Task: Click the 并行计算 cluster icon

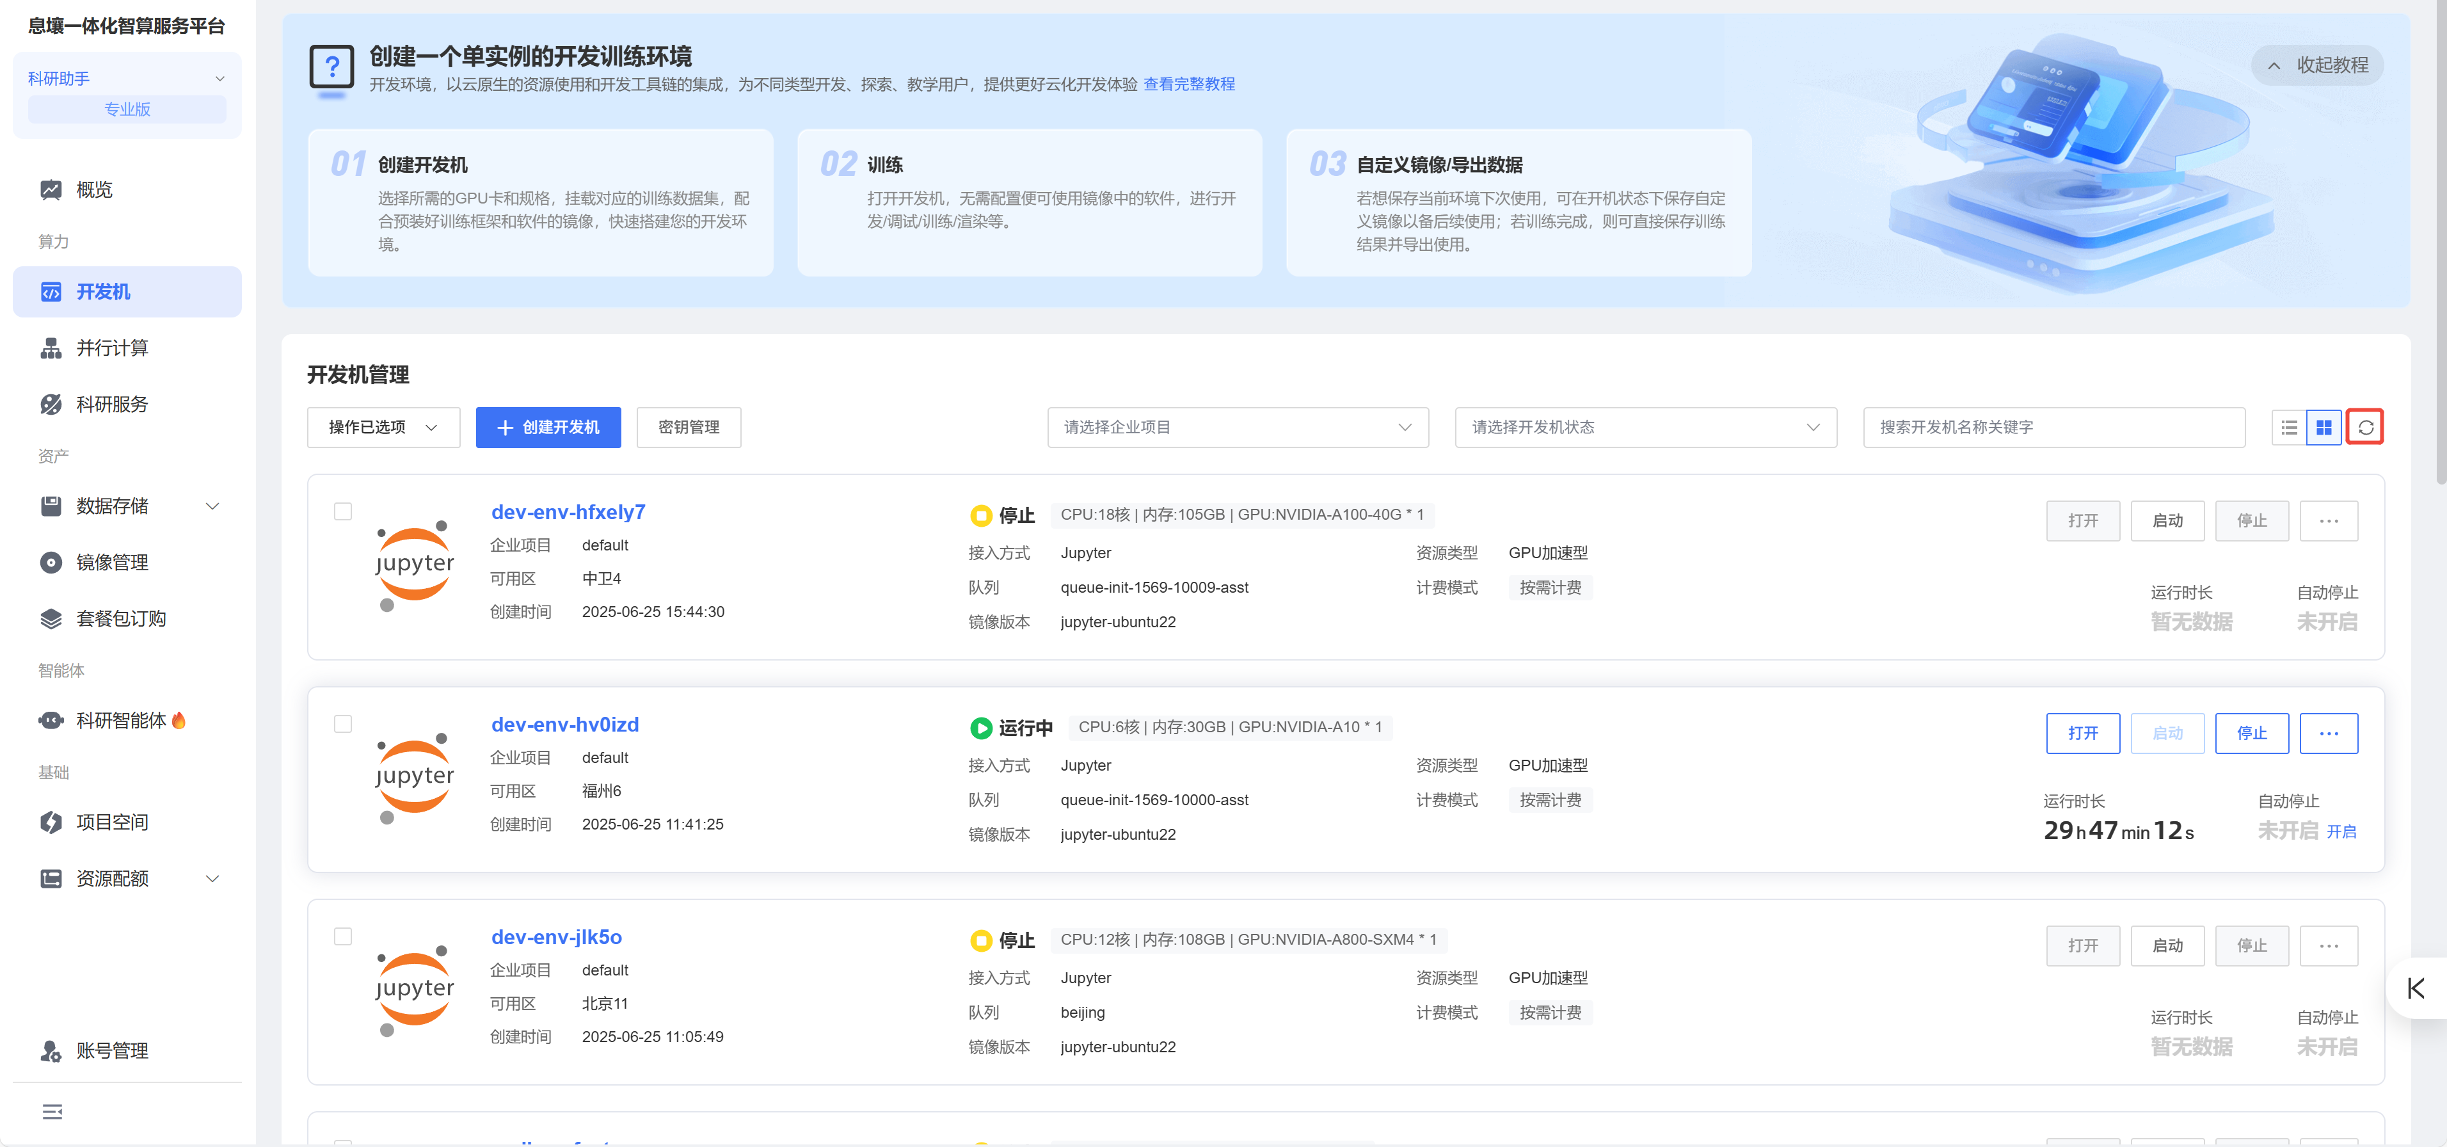Action: [51, 348]
